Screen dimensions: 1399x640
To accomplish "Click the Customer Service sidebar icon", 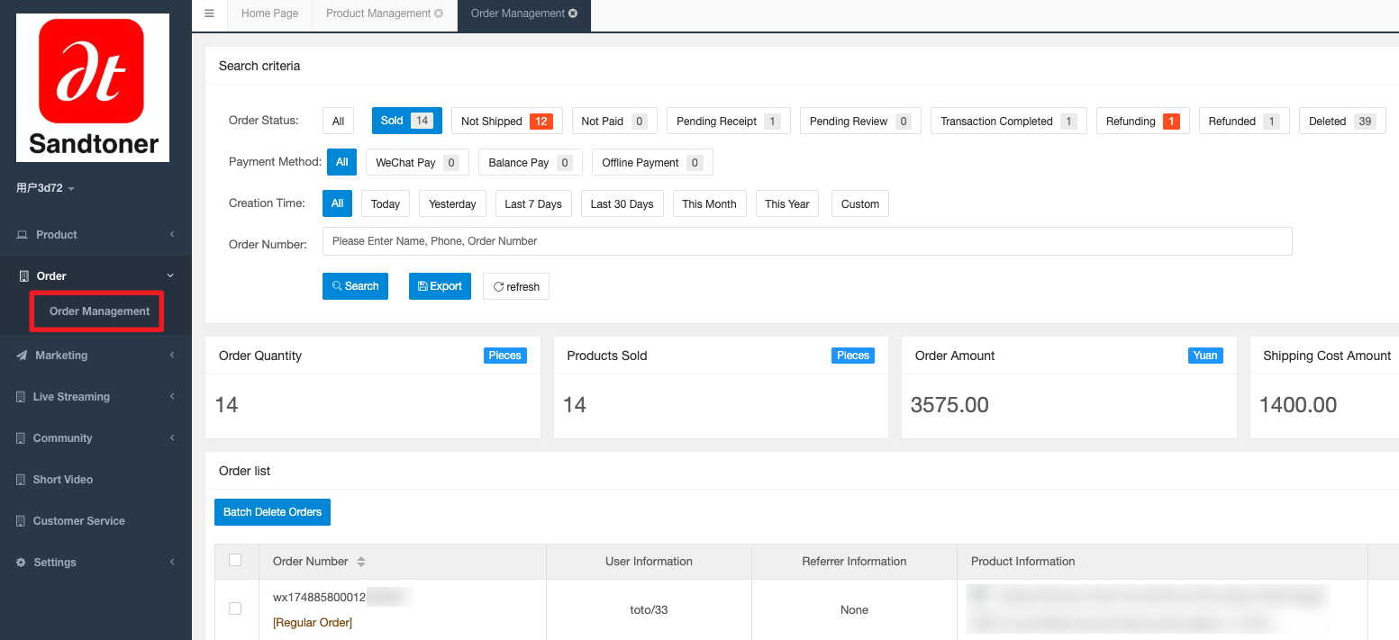I will click(x=21, y=521).
